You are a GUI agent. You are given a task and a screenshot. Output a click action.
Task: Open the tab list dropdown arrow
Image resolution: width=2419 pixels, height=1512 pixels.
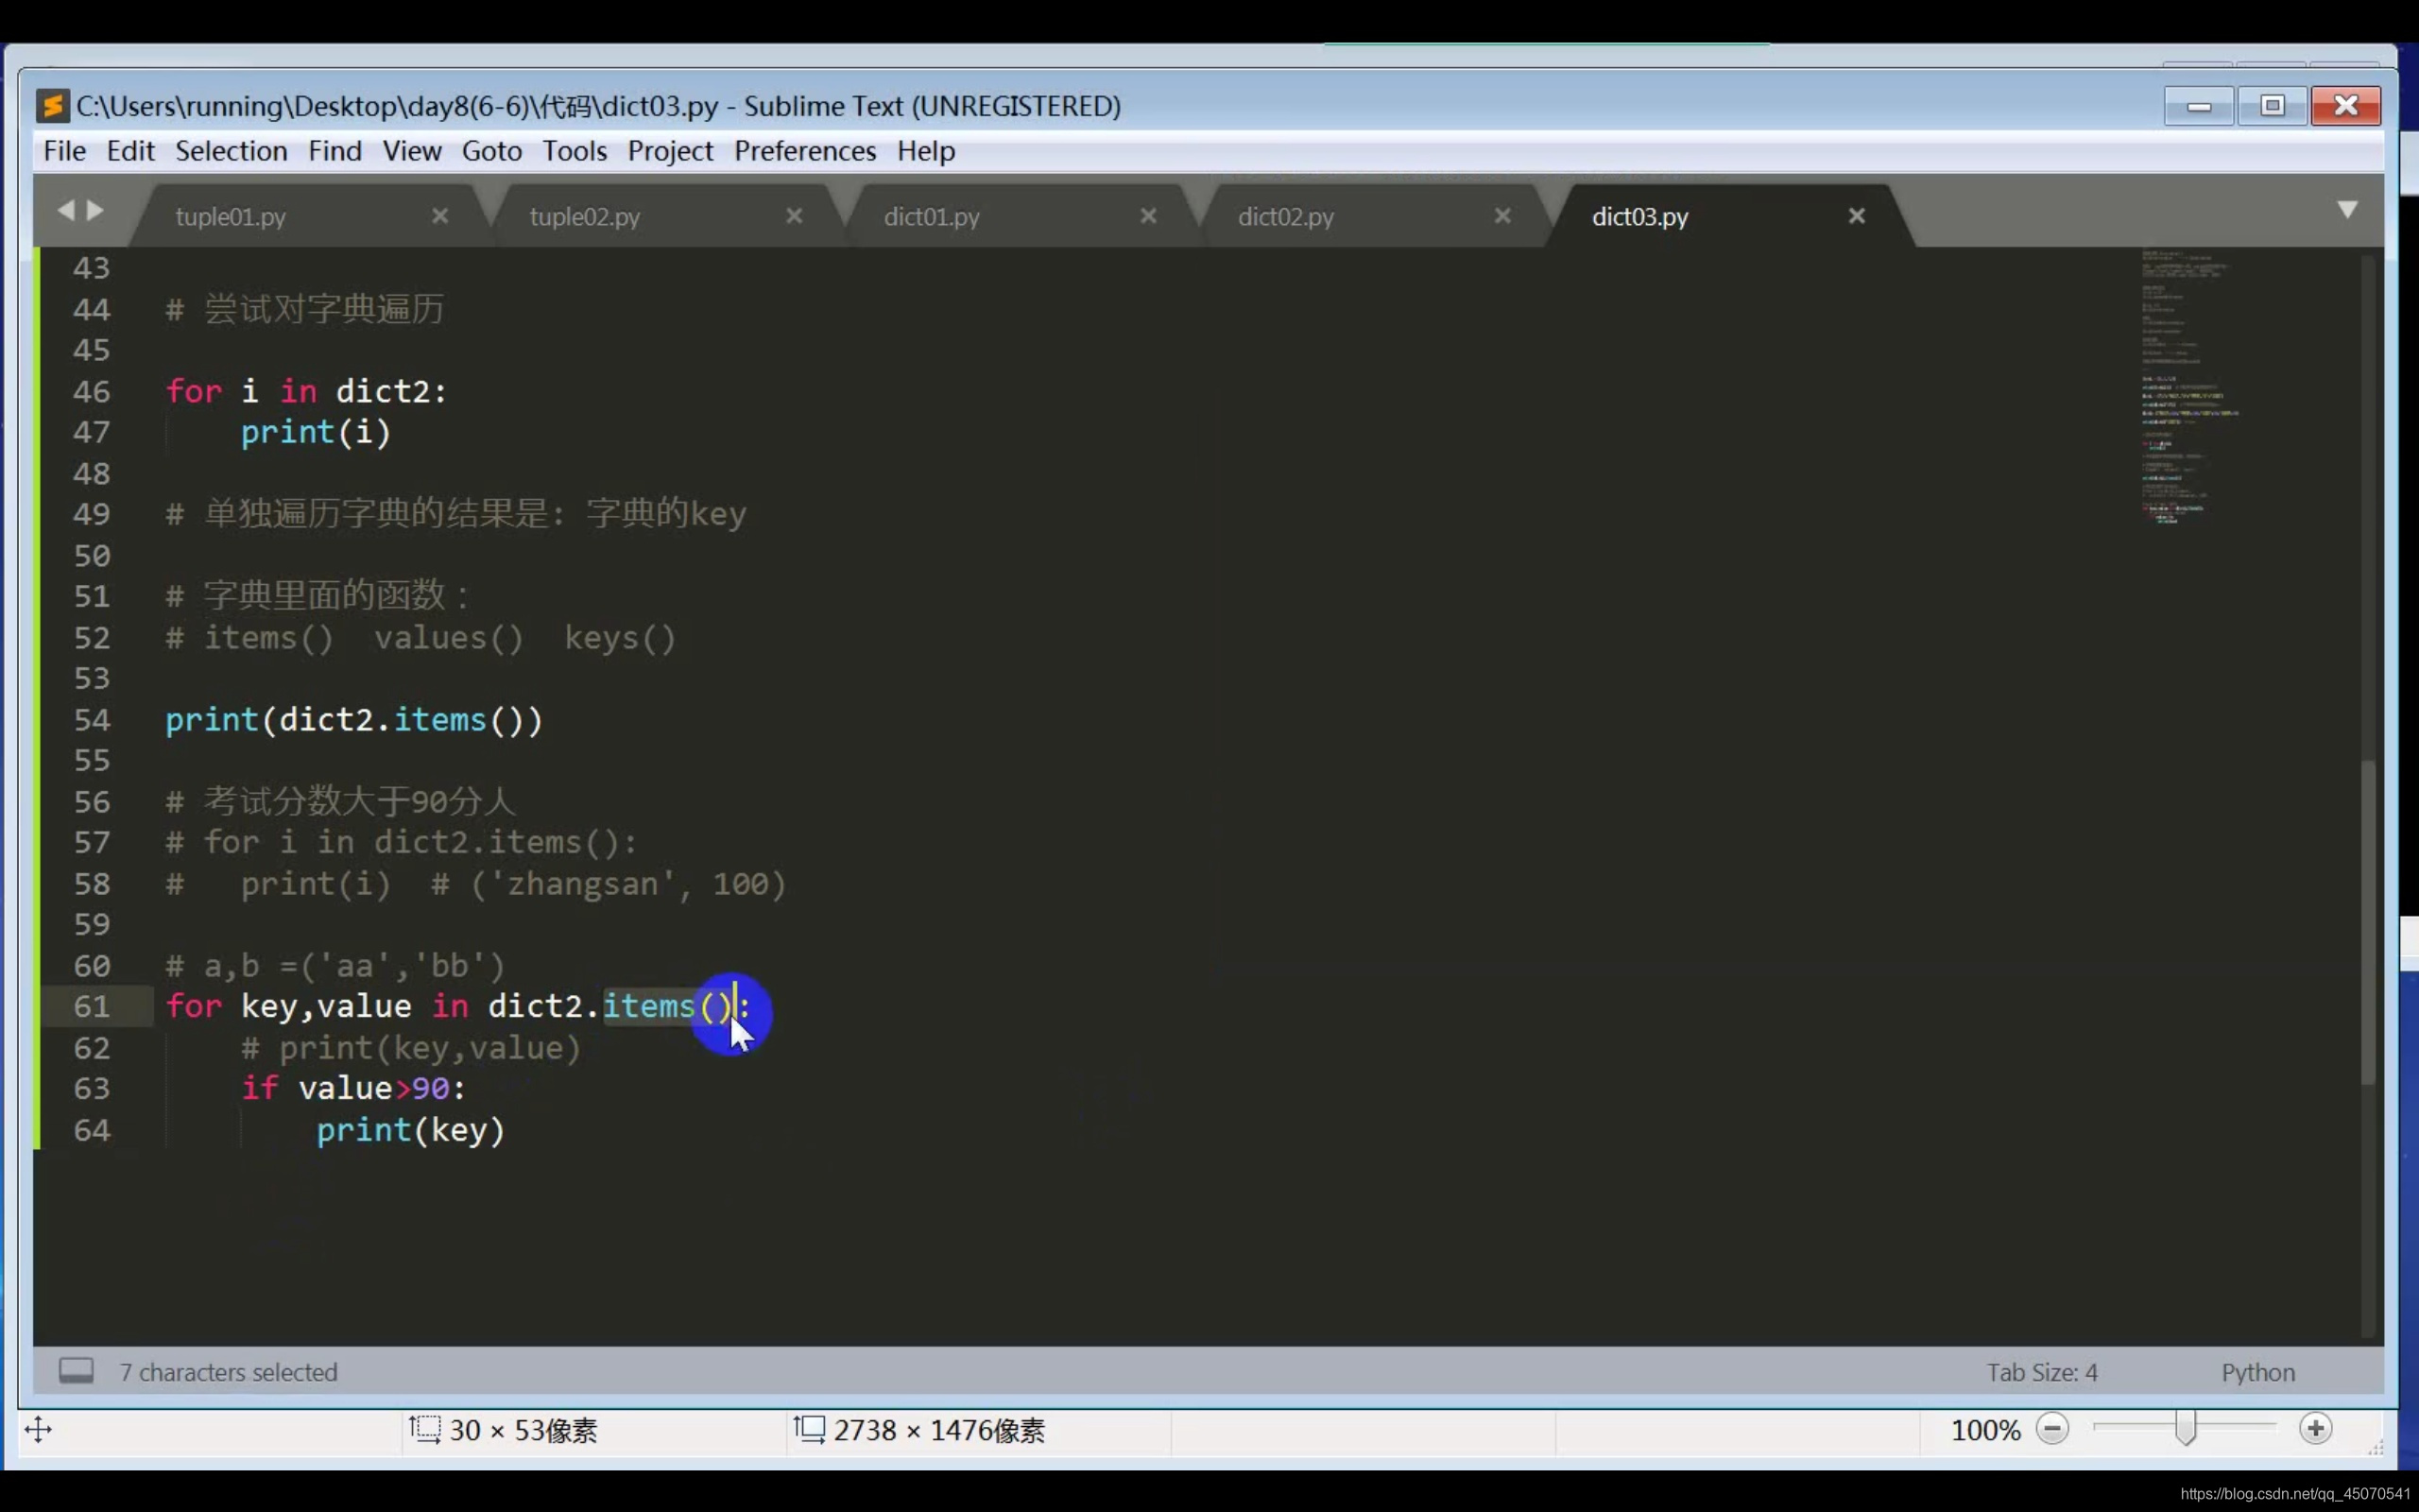pos(2347,210)
